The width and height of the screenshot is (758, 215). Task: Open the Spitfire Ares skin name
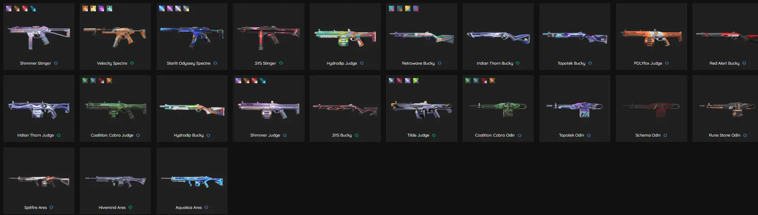(x=36, y=207)
